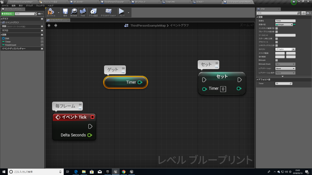
Task: Save the blueprint with the floppy icon
Action: (x=65, y=12)
